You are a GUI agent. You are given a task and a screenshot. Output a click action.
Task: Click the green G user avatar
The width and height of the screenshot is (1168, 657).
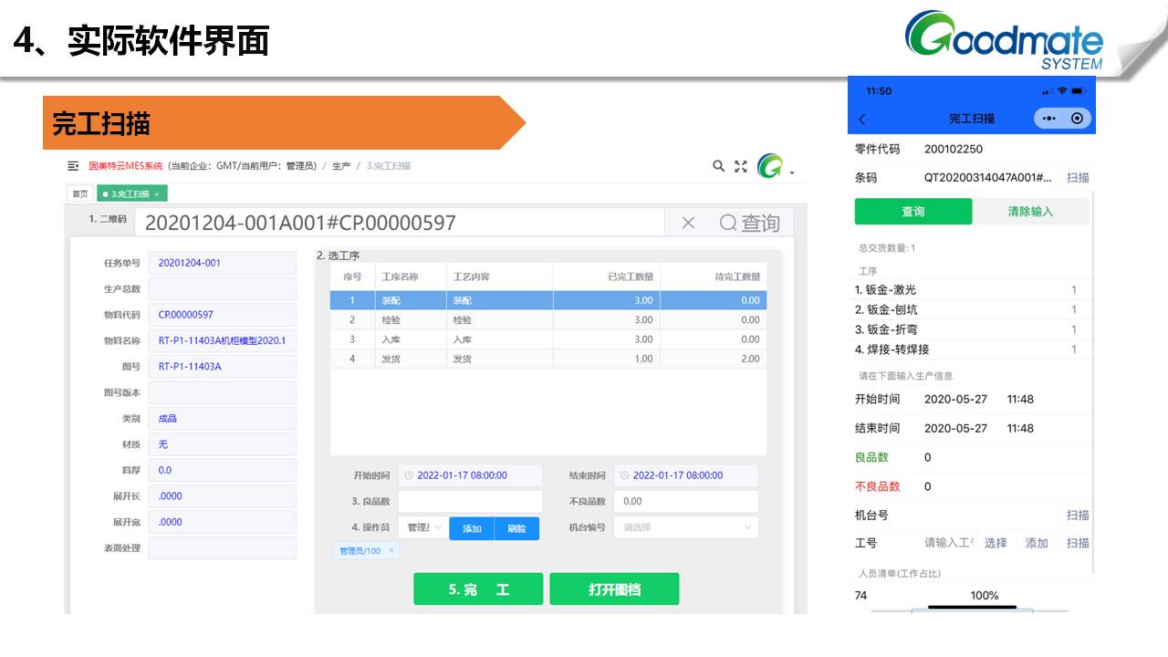point(771,166)
